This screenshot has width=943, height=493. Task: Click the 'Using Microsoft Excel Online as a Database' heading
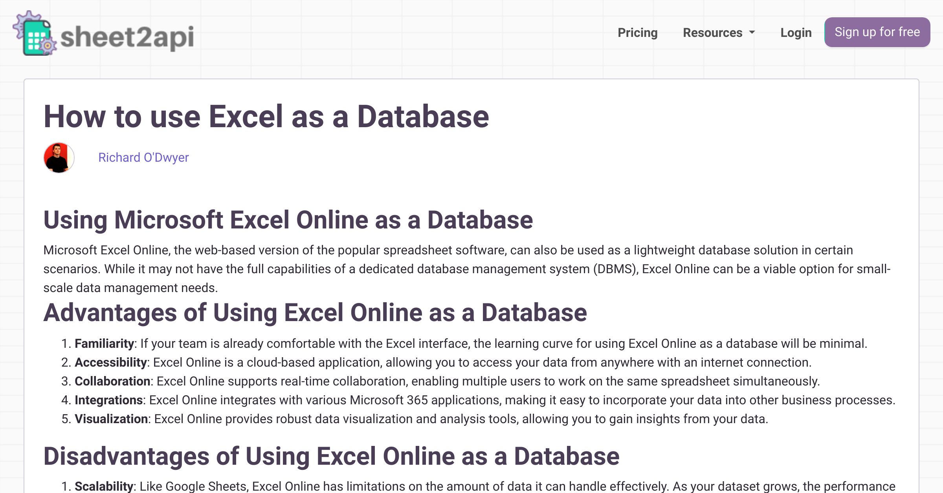pos(288,220)
